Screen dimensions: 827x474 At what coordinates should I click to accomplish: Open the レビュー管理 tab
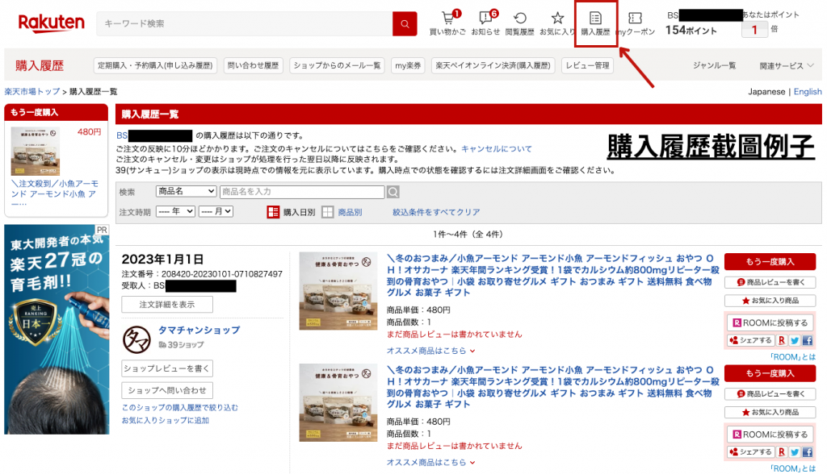pos(589,65)
